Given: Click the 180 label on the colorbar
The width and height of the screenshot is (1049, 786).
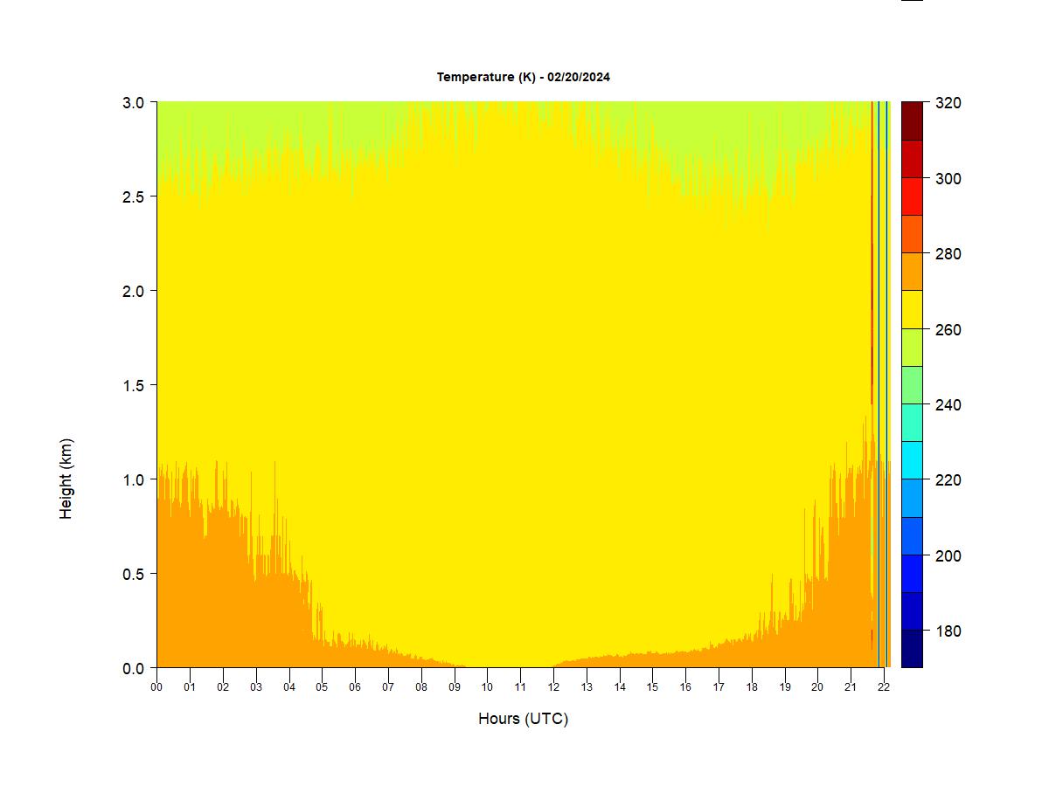Looking at the screenshot, I should tap(948, 631).
